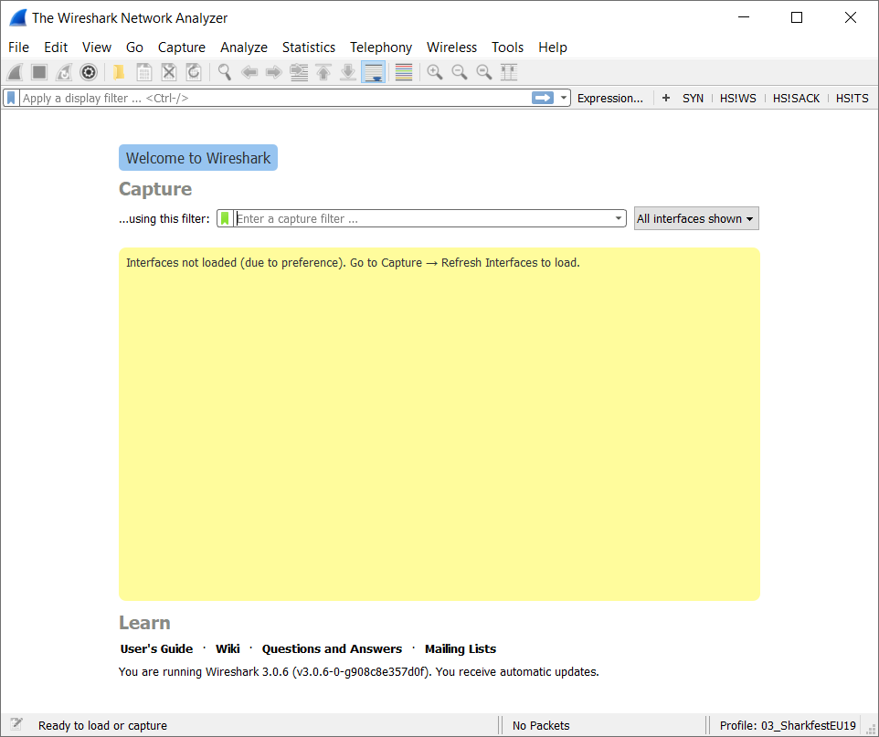Click the open capture file folder icon
The width and height of the screenshot is (879, 737).
tap(119, 72)
